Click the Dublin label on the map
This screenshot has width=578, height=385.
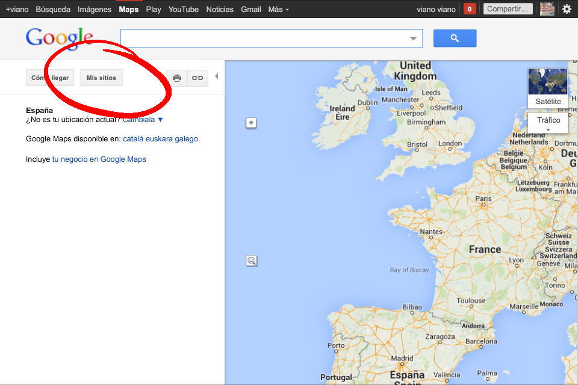367,102
